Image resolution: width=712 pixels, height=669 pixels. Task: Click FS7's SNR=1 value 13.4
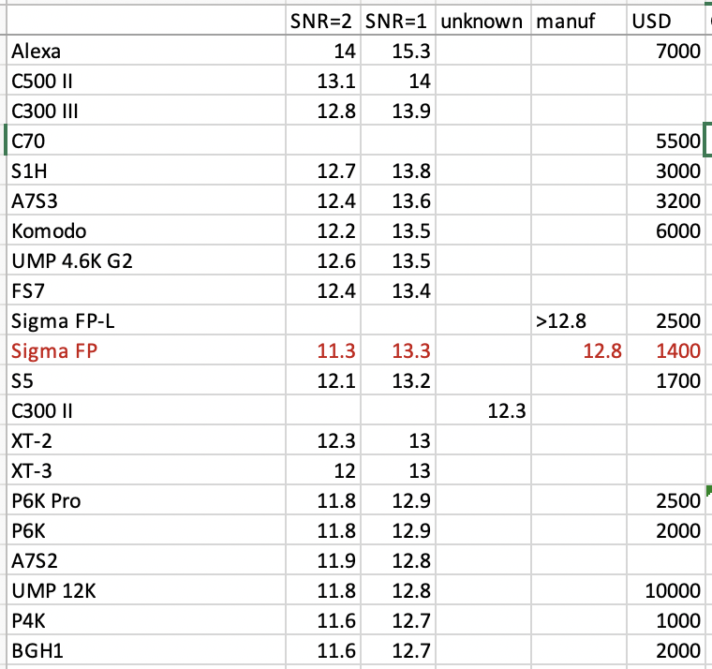398,290
